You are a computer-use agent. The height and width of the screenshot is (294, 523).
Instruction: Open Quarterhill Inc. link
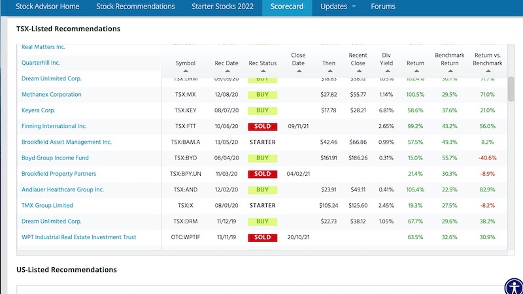(x=41, y=63)
